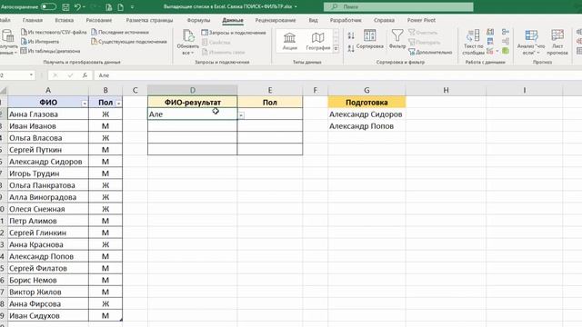Open the Data Validation dropdown arrow

point(497,51)
